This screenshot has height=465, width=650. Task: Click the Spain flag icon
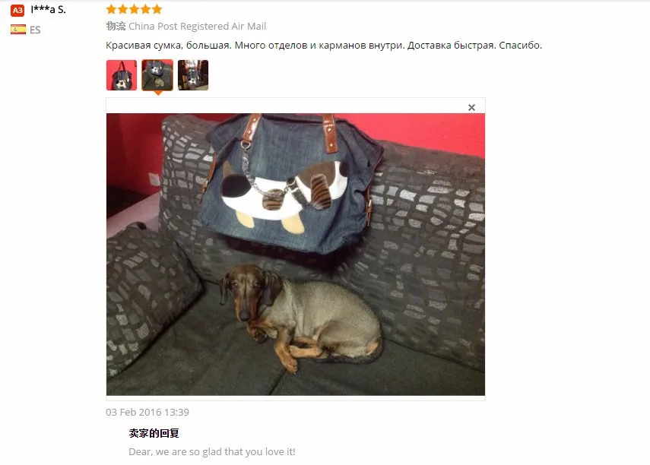(x=17, y=30)
